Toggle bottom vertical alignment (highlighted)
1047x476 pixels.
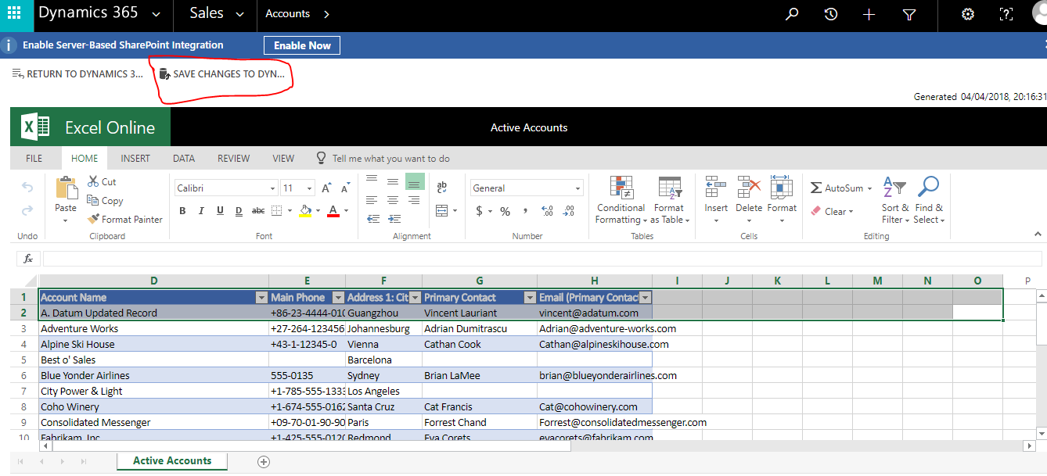tap(415, 182)
